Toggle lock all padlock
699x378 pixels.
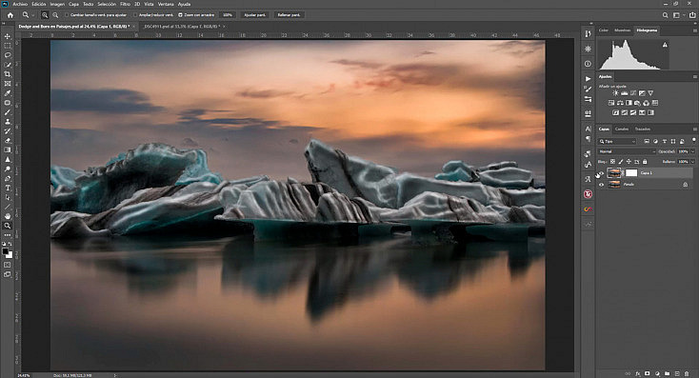[645, 162]
